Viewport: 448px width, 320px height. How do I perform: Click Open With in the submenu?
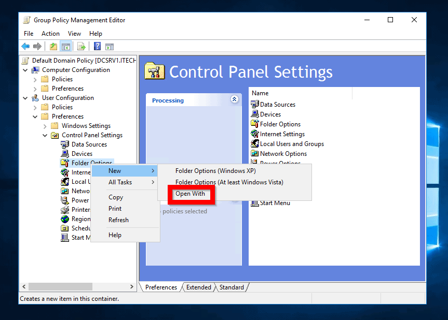(191, 193)
